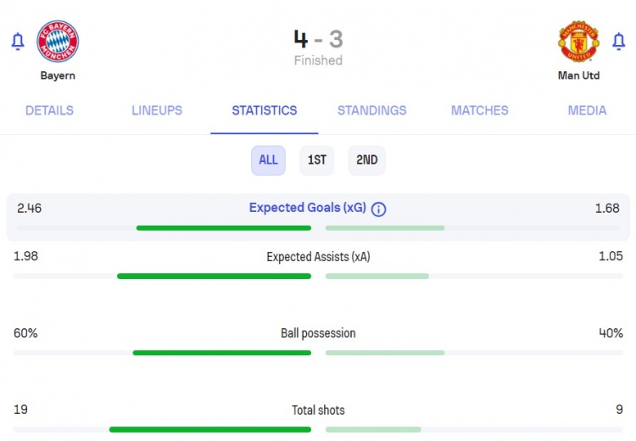Image resolution: width=636 pixels, height=441 pixels.
Task: Show 2ND half statistics
Action: (x=366, y=160)
